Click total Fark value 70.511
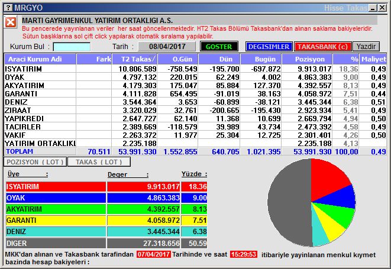 [x=99, y=151]
